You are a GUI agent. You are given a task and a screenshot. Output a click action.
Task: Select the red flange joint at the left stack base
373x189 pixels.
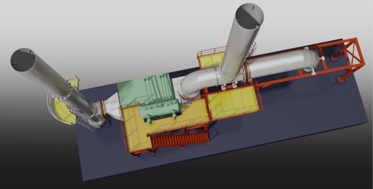coord(103,110)
